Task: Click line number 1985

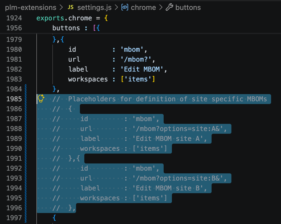Action: pyautogui.click(x=14, y=99)
